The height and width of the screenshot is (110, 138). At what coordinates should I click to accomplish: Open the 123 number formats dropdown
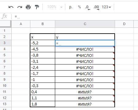tap(106, 7)
